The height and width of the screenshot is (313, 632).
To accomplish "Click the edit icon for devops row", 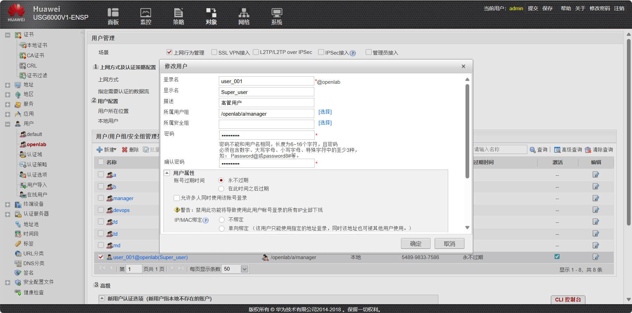I will pos(596,210).
